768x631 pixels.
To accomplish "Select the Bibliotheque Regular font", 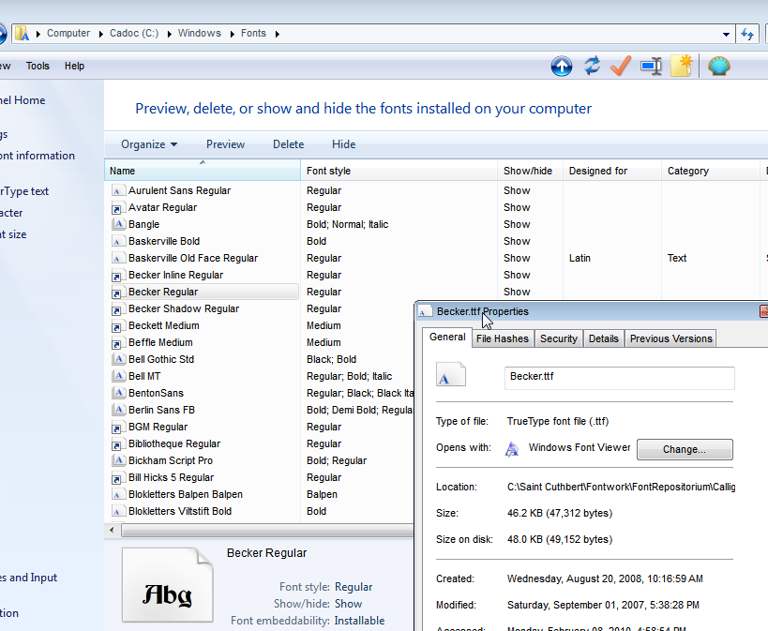I will click(174, 443).
